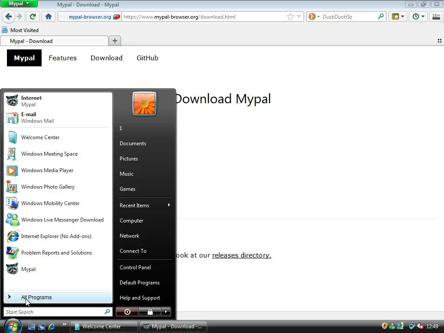Image resolution: width=444 pixels, height=333 pixels.
Task: Bookmark this page with the star icon
Action: [290, 17]
